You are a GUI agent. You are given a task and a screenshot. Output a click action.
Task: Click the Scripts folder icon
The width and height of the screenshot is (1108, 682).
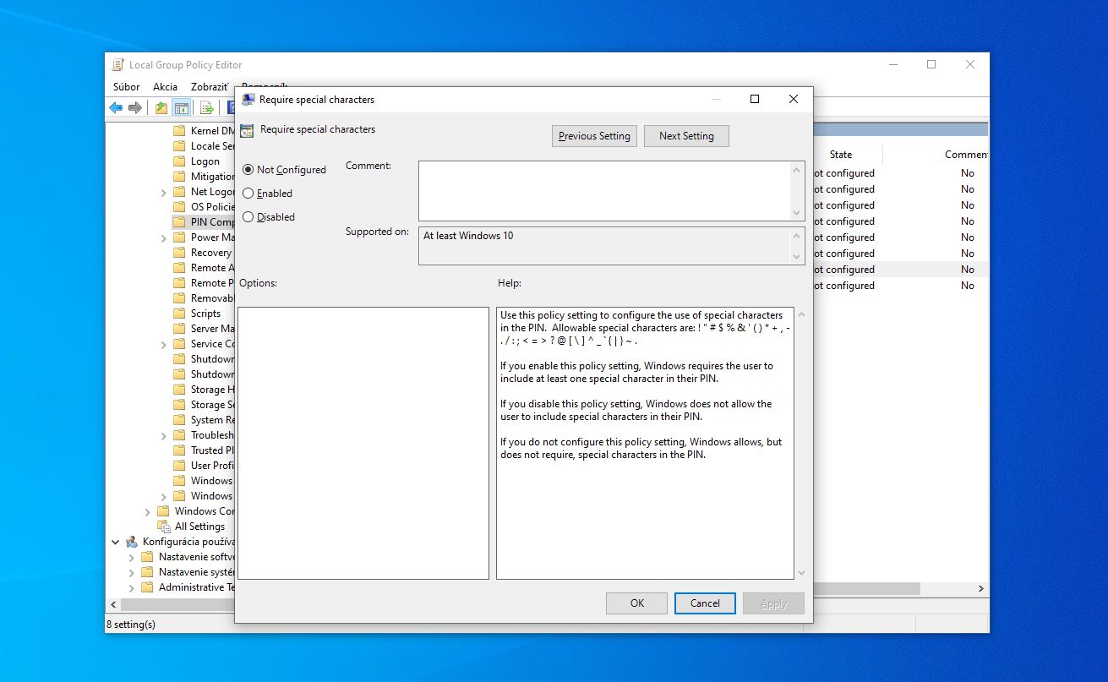pyautogui.click(x=178, y=314)
